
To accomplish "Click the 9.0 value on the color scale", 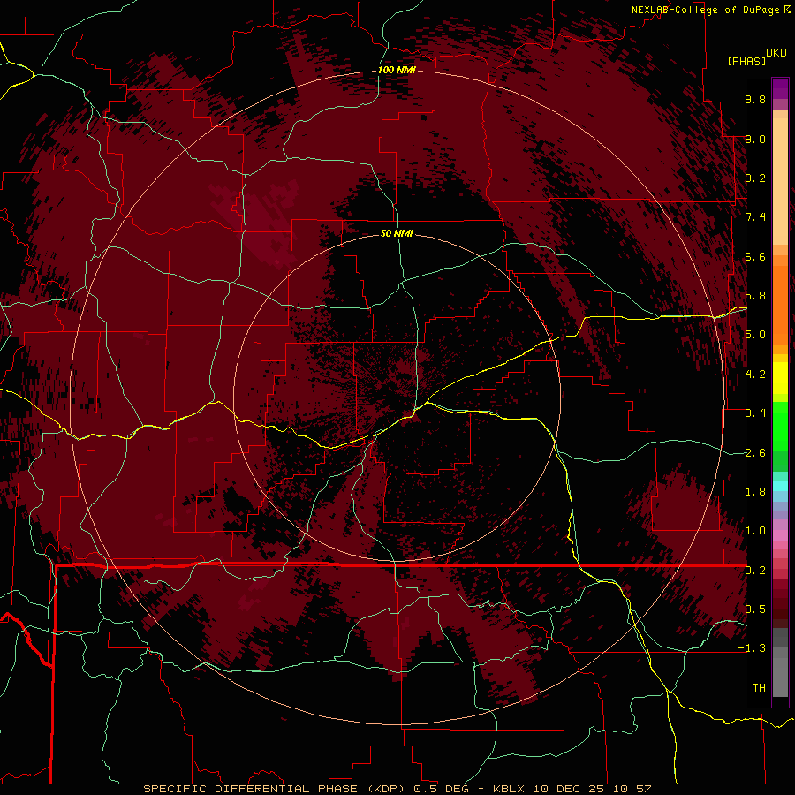I will 755,139.
